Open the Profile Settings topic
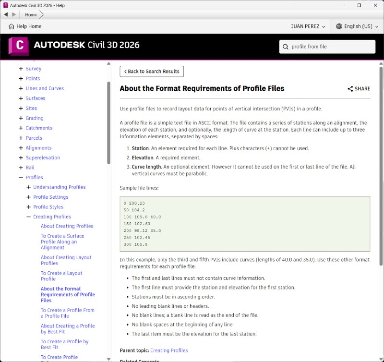Screen dimensions: 384x362 (51, 197)
